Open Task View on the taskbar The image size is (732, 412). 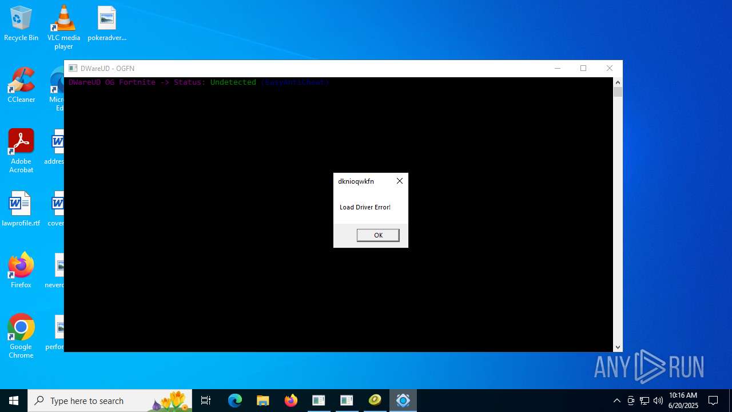[x=206, y=401]
